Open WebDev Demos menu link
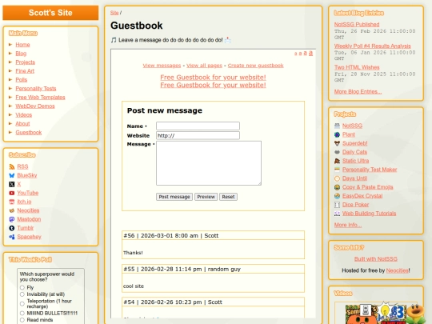The image size is (432, 324). pyautogui.click(x=35, y=106)
